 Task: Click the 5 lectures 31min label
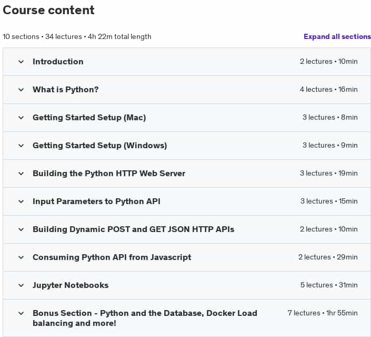tap(329, 285)
